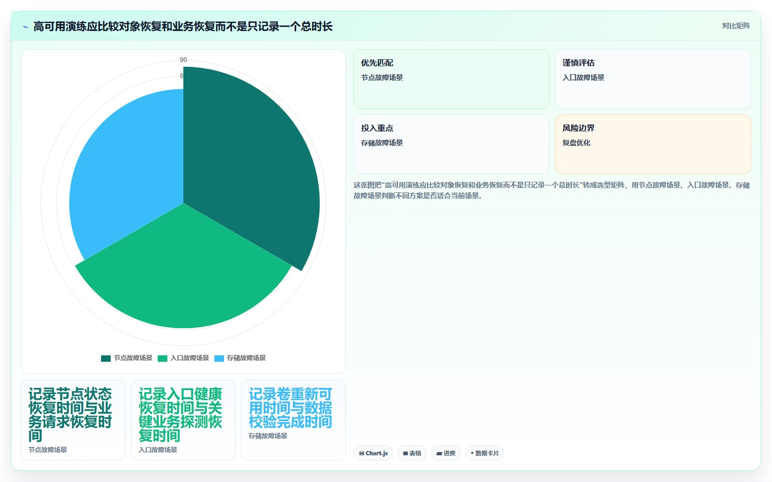Click the 节点故障场景 legend label text
772x482 pixels.
(133, 358)
